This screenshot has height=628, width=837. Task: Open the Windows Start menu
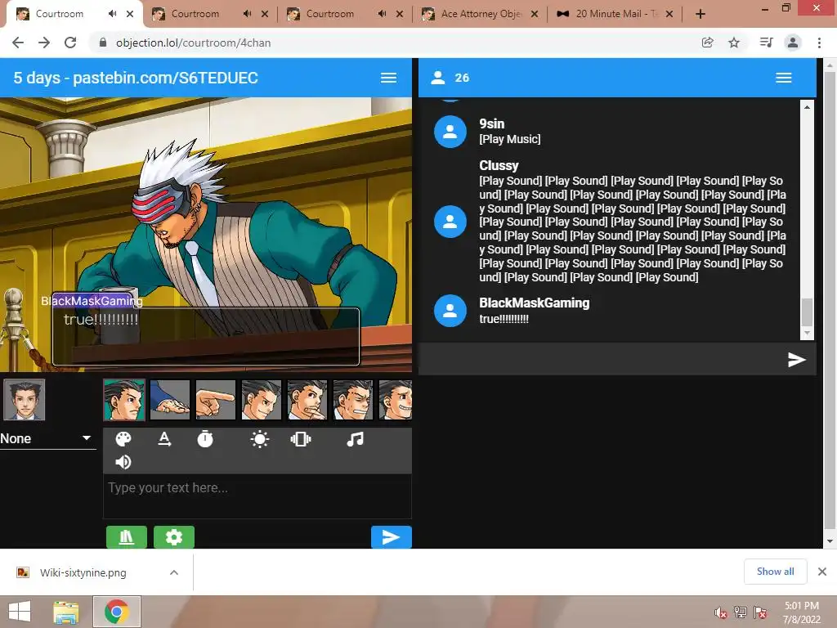click(x=20, y=612)
